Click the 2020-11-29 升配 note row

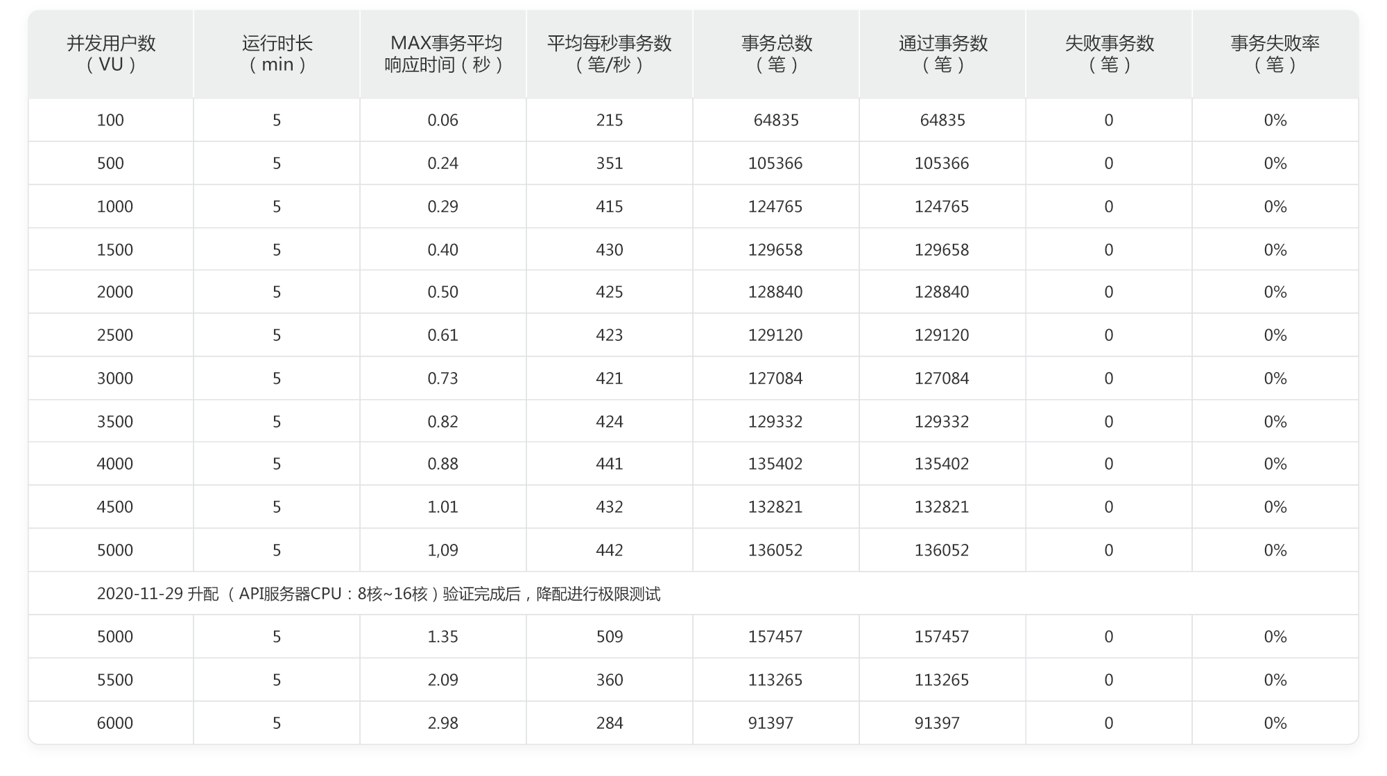click(x=379, y=594)
